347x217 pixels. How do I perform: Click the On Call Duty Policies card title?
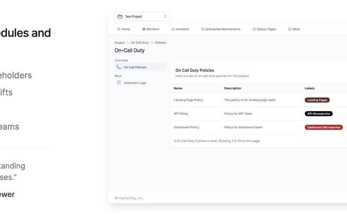[x=195, y=70]
